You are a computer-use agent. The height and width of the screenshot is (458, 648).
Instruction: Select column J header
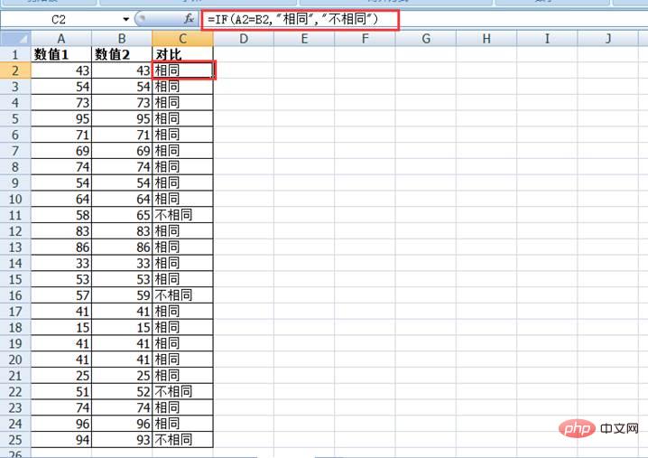pyautogui.click(x=608, y=39)
